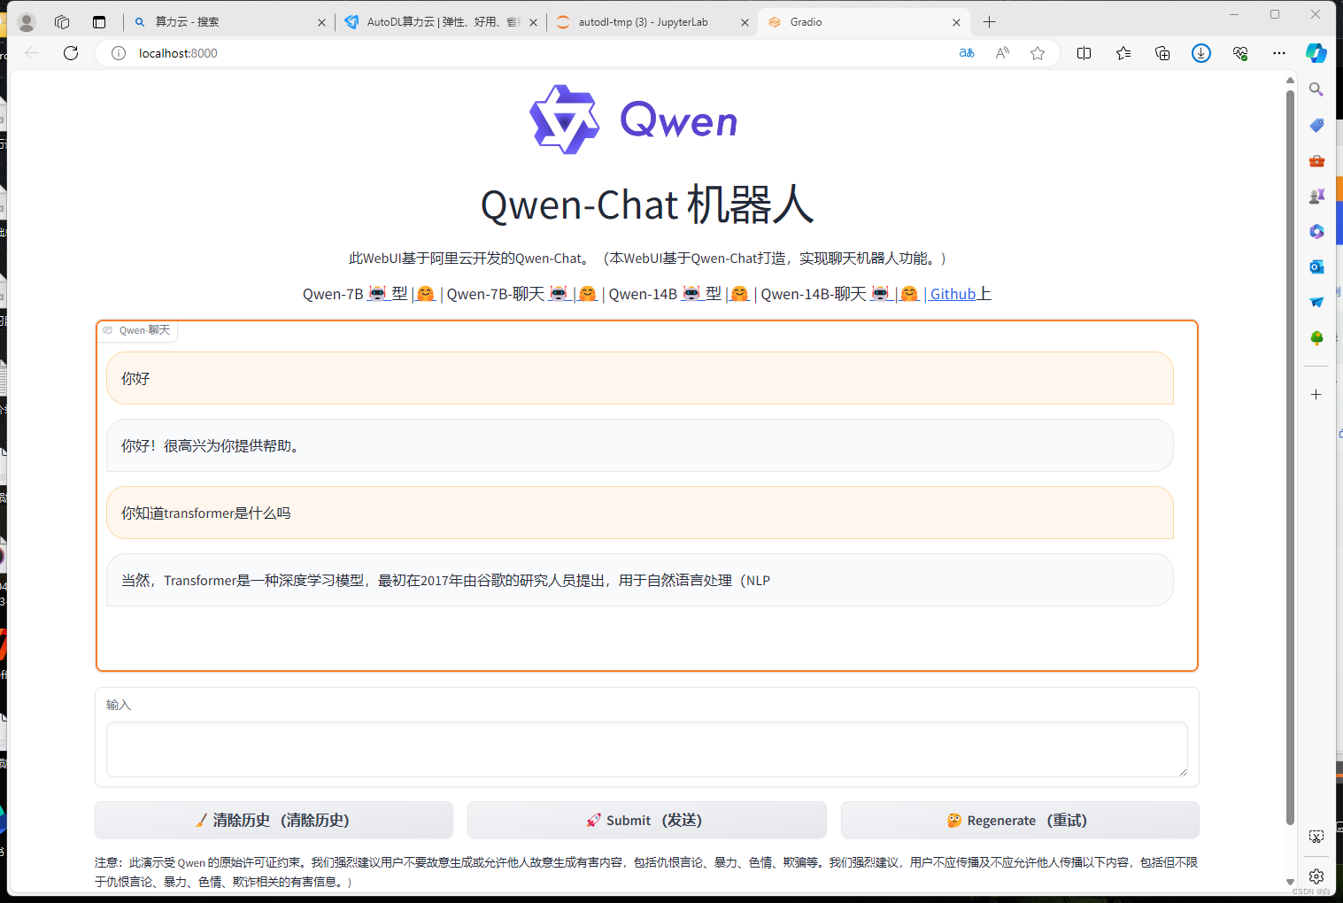Screen dimensions: 1343x903
Task: Open the translate page icon
Action: pos(967,53)
